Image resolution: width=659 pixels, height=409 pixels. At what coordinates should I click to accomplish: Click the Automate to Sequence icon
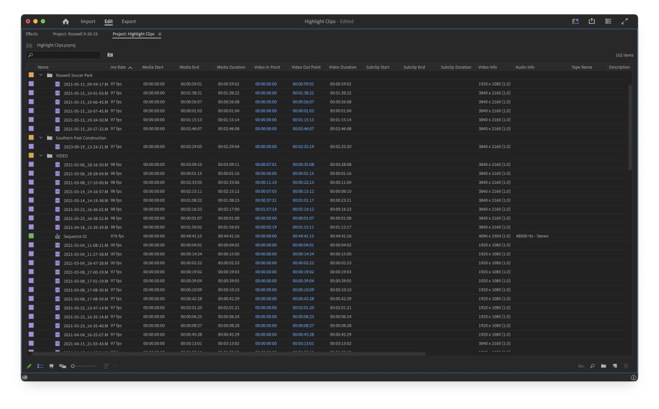point(581,366)
